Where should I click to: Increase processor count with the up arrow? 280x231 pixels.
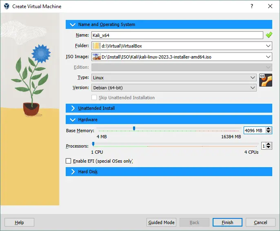pyautogui.click(x=269, y=144)
